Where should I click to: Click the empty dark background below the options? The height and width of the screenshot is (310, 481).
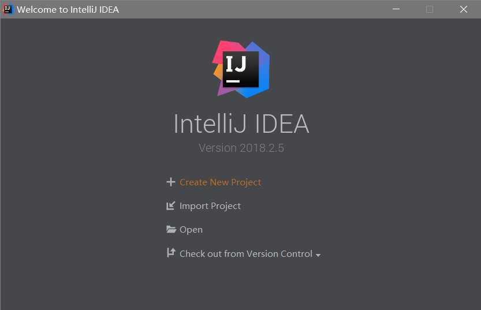tap(240, 287)
